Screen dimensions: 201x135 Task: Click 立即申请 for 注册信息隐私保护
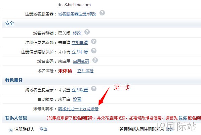pyautogui.click(x=80, y=52)
